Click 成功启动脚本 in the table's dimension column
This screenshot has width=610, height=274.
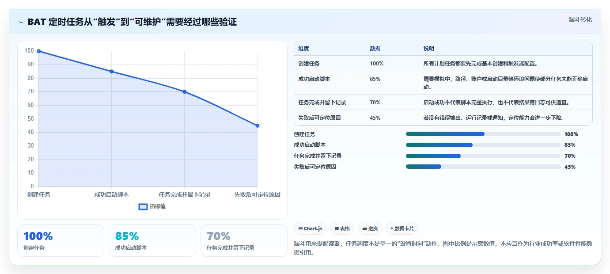point(314,79)
